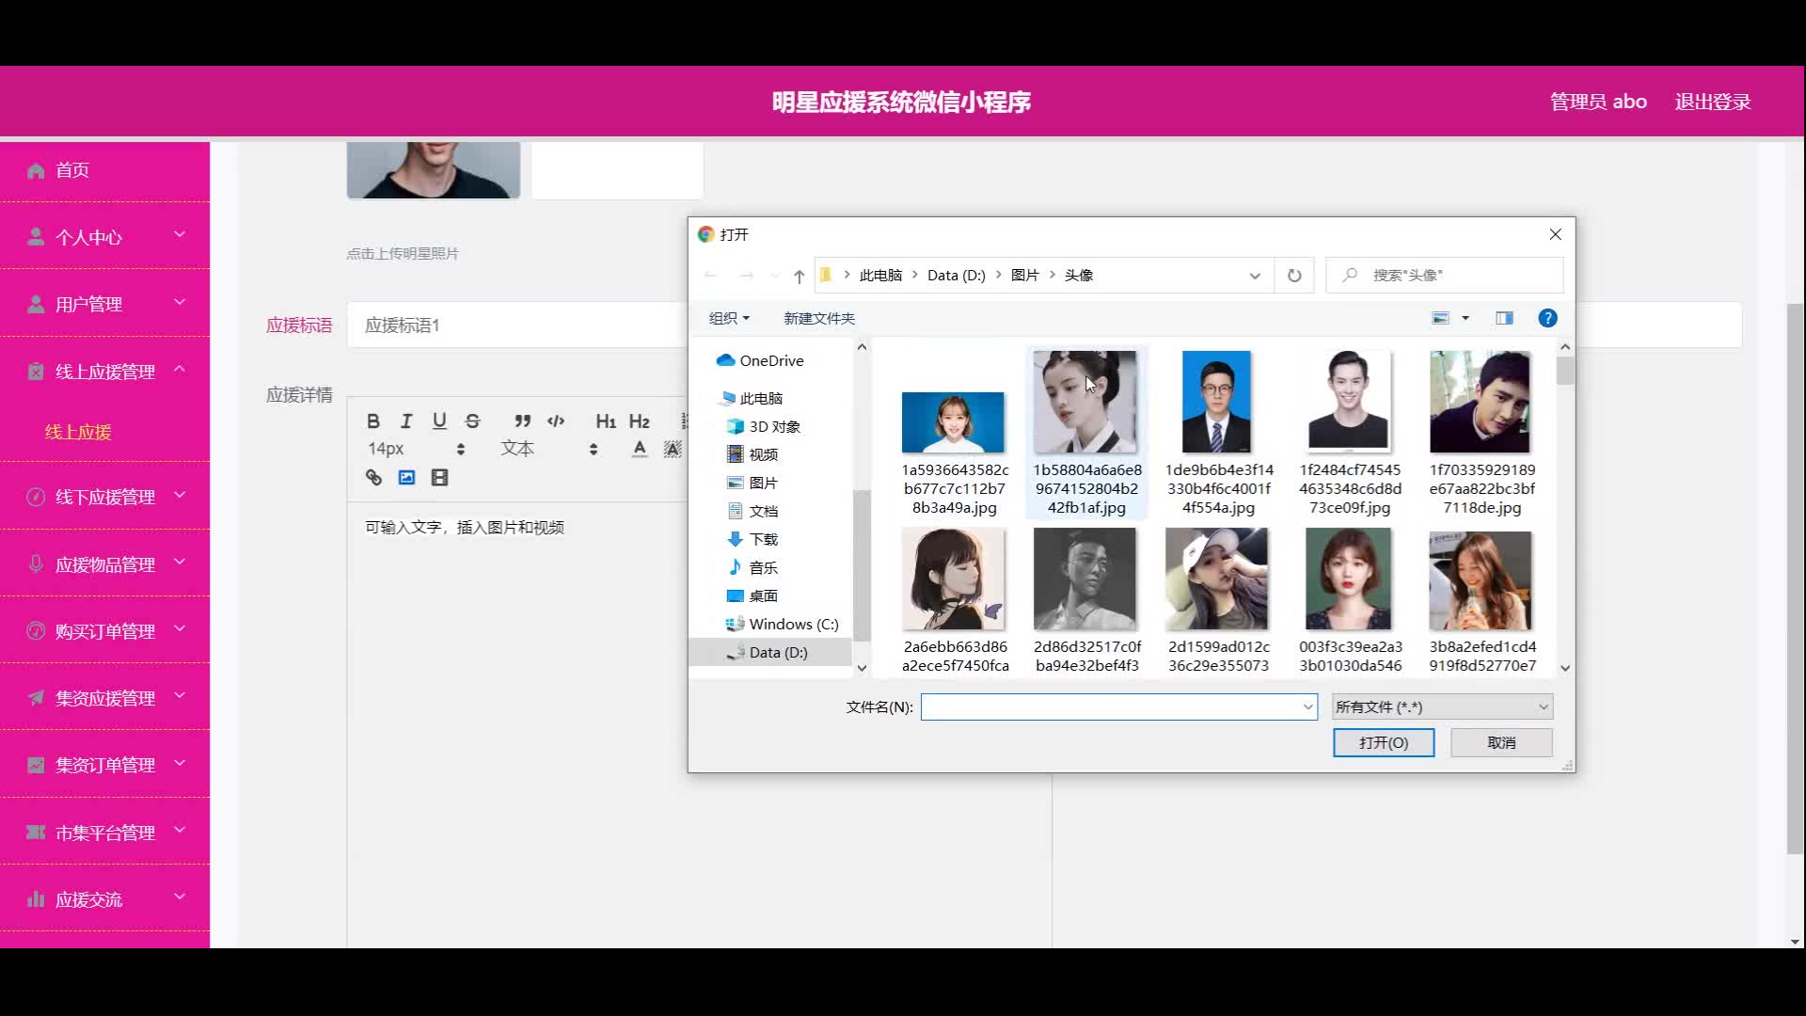Collapse 线上应援管理 sidebar menu
Screen dimensions: 1806x1016
[x=104, y=372]
